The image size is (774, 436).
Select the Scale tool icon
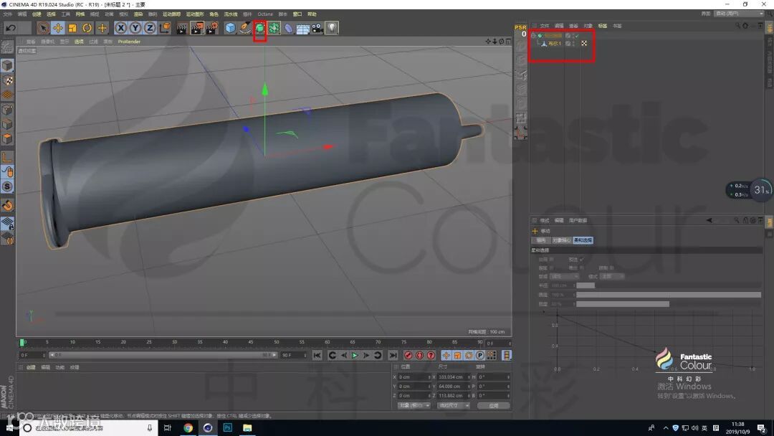72,28
